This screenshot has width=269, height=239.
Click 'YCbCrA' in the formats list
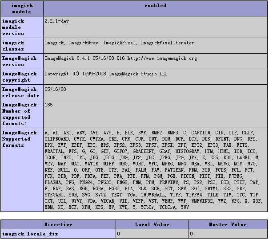click(x=168, y=207)
